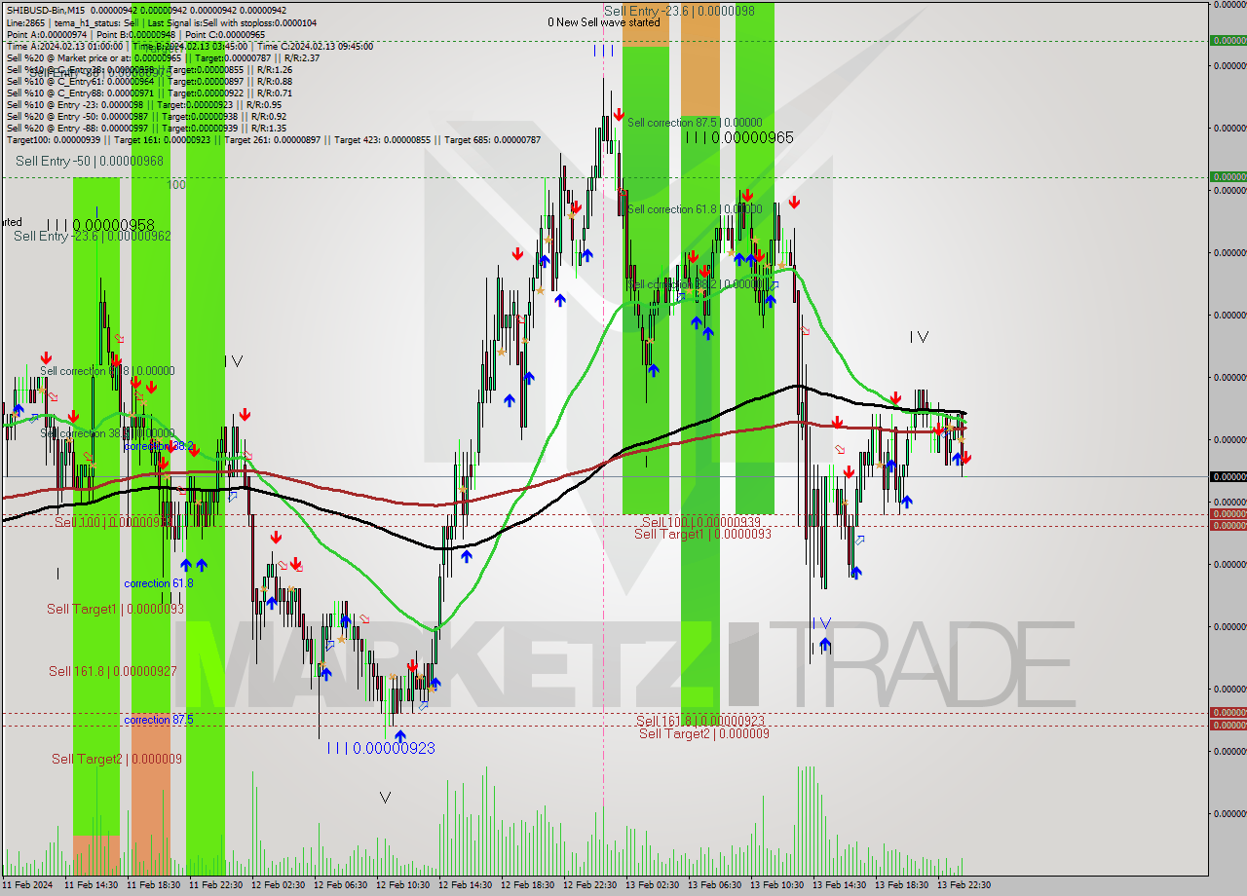
Task: Click the '13 Feb 18:30' time axis label
Action: pyautogui.click(x=902, y=885)
